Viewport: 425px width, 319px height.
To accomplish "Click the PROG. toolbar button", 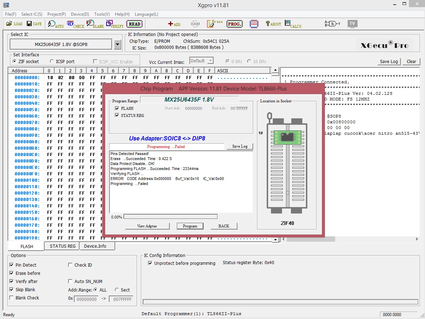I will coord(235,24).
